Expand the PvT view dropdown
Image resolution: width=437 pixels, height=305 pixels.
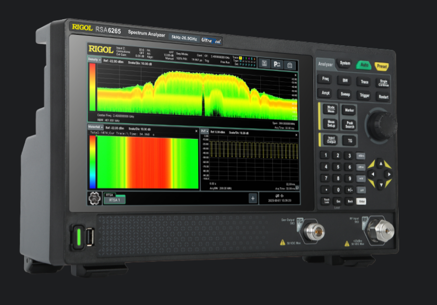pos(204,132)
